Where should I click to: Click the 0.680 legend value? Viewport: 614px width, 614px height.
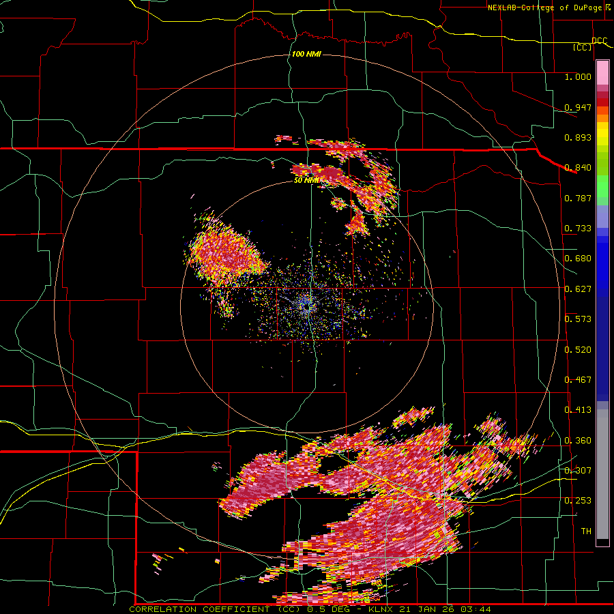578,258
